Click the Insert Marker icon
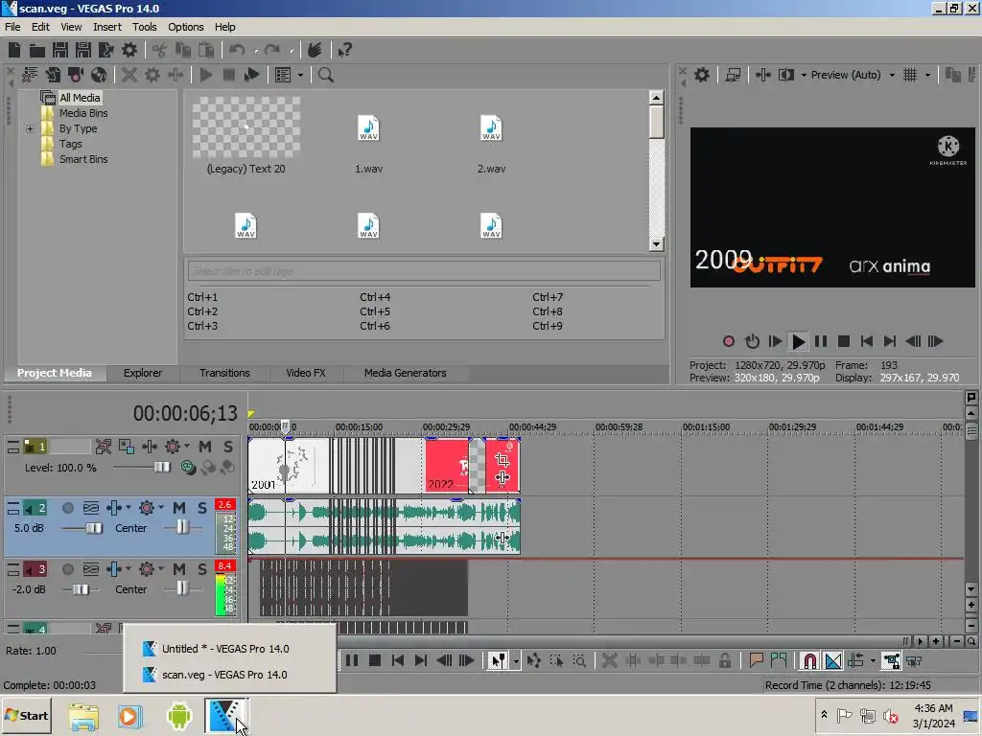This screenshot has height=736, width=982. tap(756, 660)
